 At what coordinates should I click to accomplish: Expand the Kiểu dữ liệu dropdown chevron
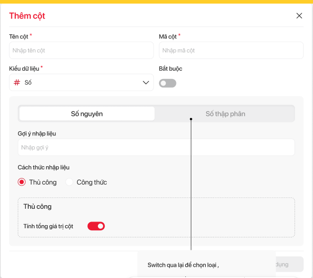(x=146, y=83)
